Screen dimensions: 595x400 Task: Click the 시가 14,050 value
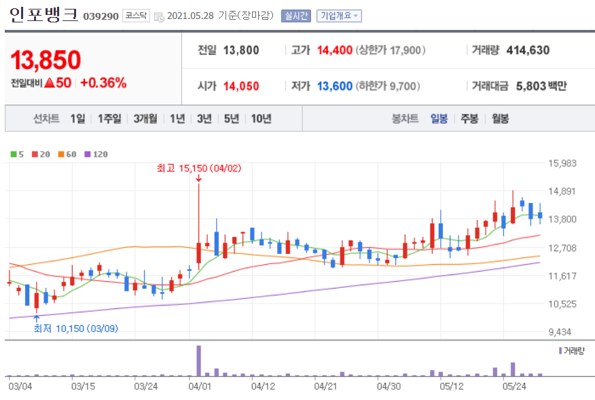pos(241,86)
